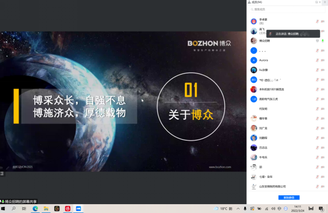
Task: Select member 山东安舜制药有限公司 in the list
Action: point(287,186)
